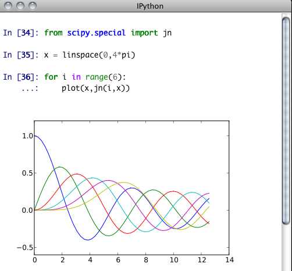Screen dimensions: 292x271
Task: Click the -0.5 label on the y-axis
Action: point(25,248)
